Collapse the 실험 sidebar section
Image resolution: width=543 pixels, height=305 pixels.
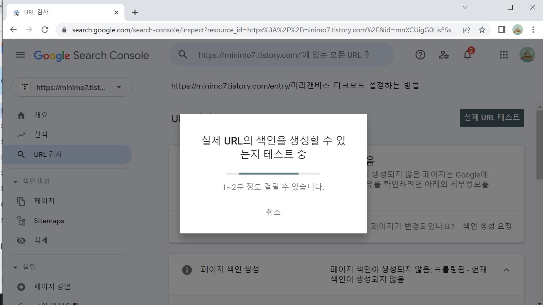coord(15,267)
